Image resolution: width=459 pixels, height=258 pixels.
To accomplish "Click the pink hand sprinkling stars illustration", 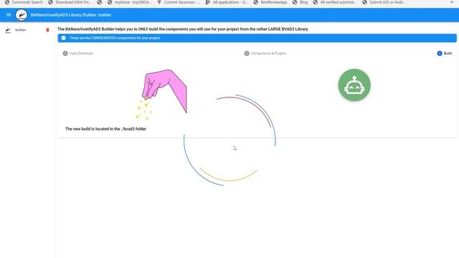I will point(161,94).
